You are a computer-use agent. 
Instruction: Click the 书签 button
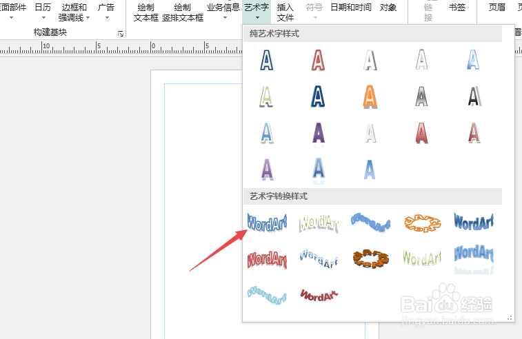[x=456, y=8]
